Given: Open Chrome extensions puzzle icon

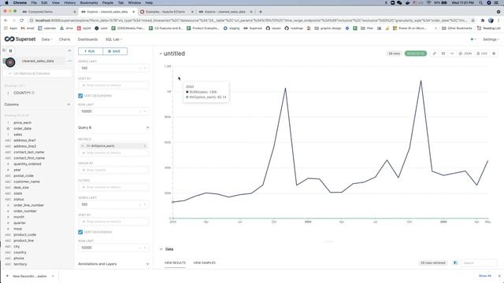Looking at the screenshot, I should [x=483, y=20].
